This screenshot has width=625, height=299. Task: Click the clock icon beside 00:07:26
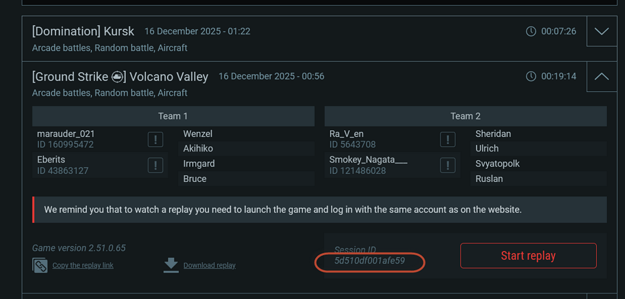point(531,31)
